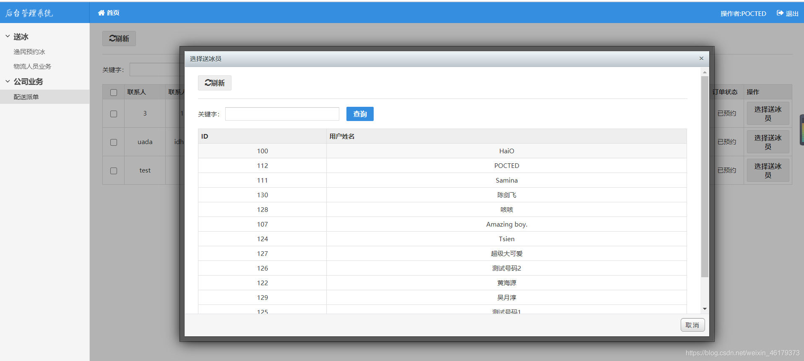Click the blue 查询 button

[360, 114]
